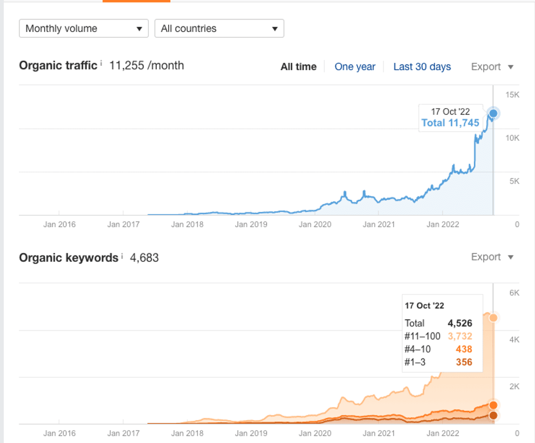Select the All time range tab
Screen dimensions: 535x443
pos(298,67)
